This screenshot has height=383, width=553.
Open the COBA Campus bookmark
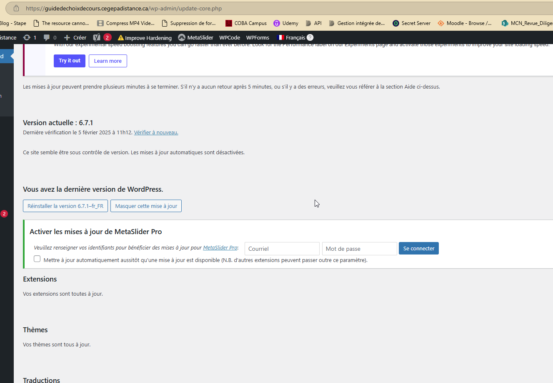(246, 23)
